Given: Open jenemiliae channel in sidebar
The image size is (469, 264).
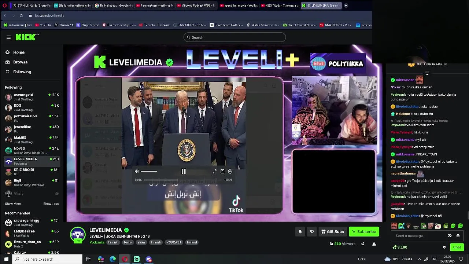Looking at the screenshot, I should (x=32, y=129).
